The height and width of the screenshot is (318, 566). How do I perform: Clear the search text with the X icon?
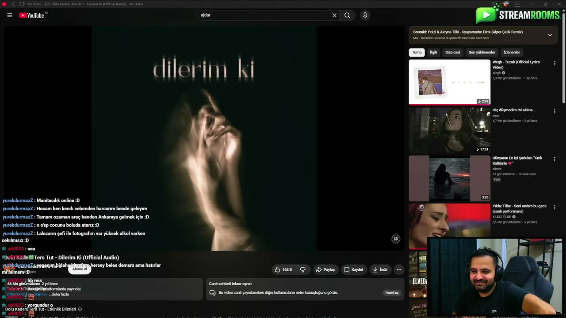click(334, 15)
